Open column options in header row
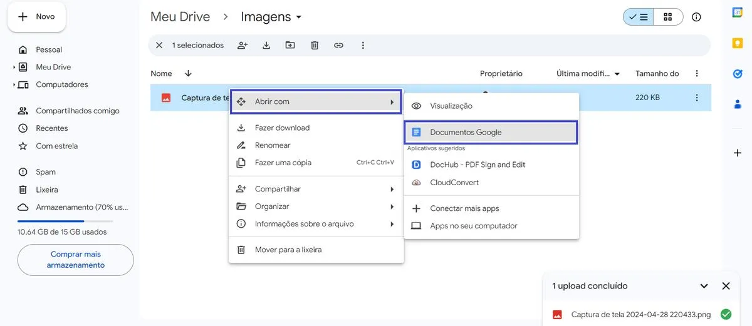The width and height of the screenshot is (752, 326). tap(697, 73)
